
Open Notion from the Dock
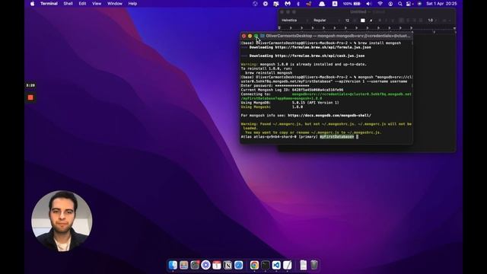click(x=228, y=265)
